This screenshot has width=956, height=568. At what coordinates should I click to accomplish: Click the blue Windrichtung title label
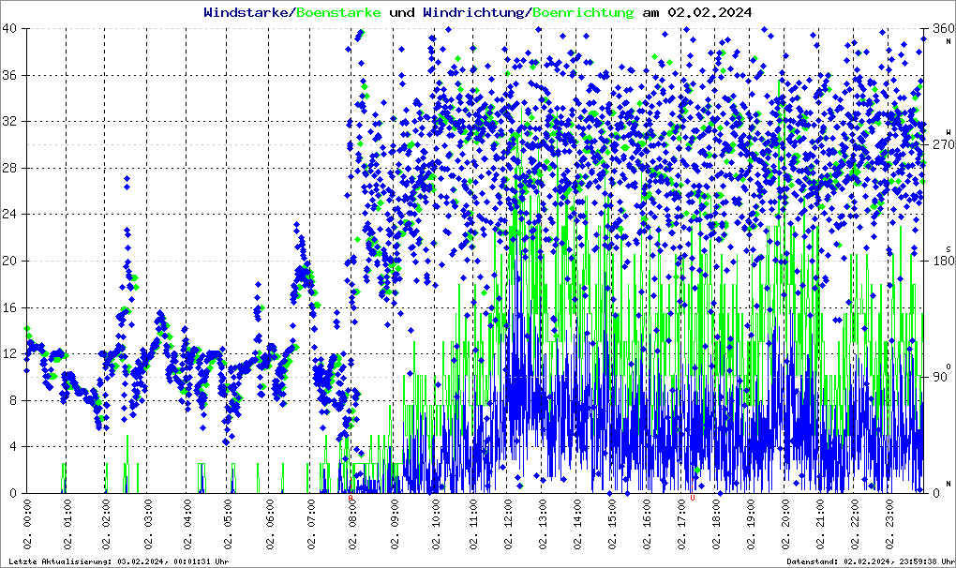coord(474,12)
